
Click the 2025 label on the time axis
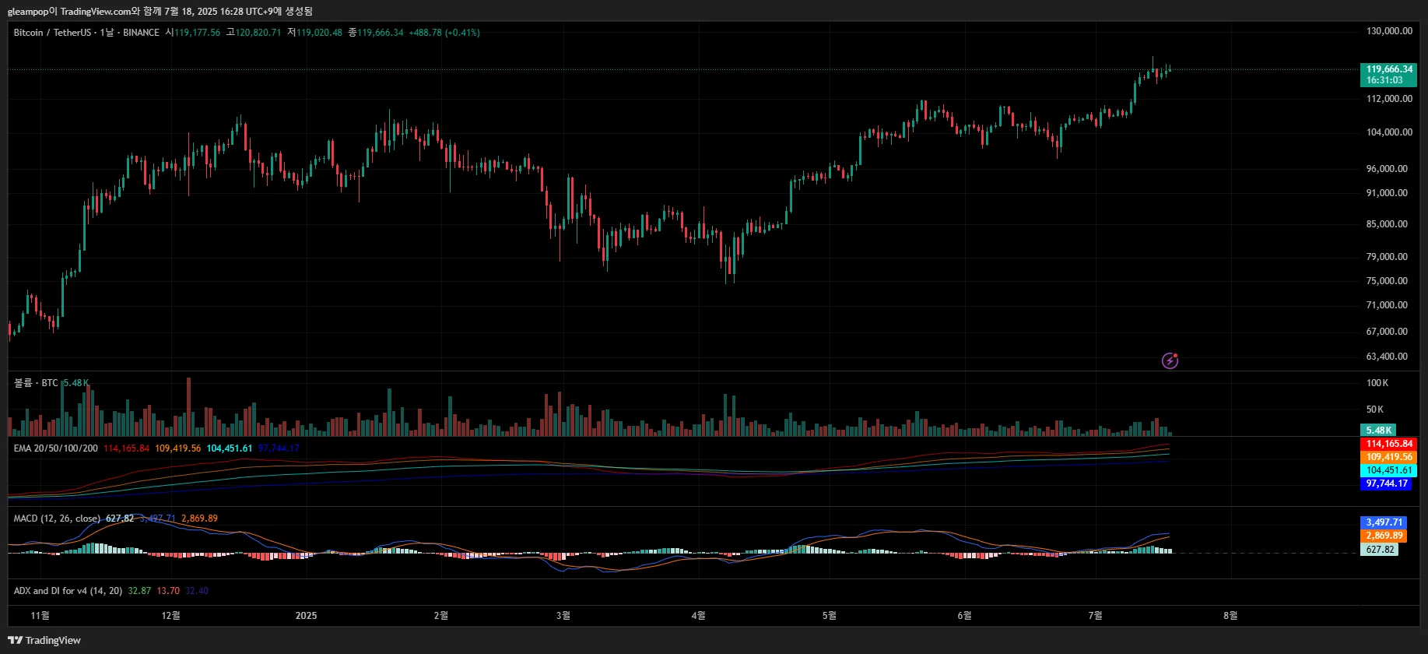click(307, 616)
